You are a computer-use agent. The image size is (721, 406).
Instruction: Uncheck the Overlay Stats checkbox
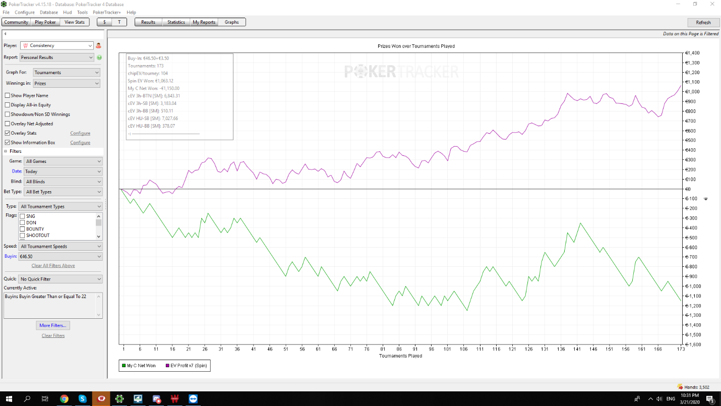pyautogui.click(x=7, y=133)
